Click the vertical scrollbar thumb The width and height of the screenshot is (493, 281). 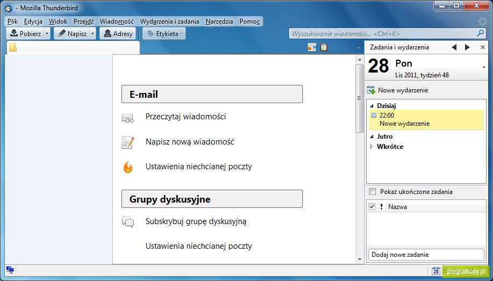359,98
